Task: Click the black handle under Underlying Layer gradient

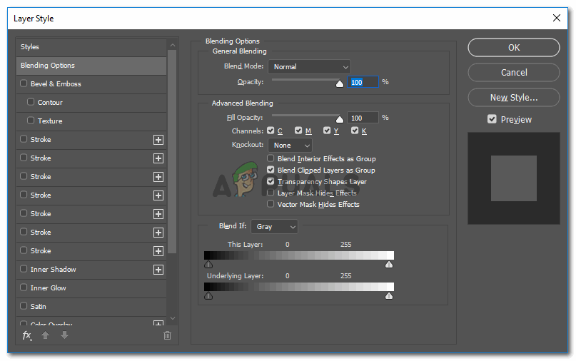Action: [x=208, y=295]
